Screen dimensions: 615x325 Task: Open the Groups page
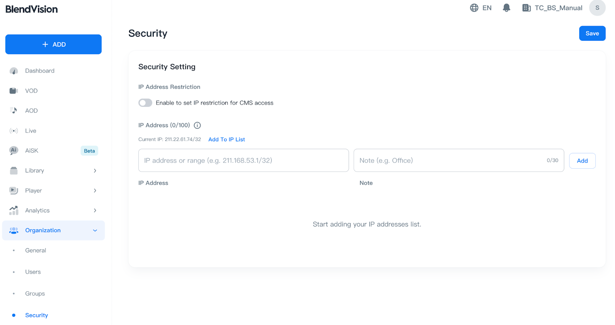point(35,293)
